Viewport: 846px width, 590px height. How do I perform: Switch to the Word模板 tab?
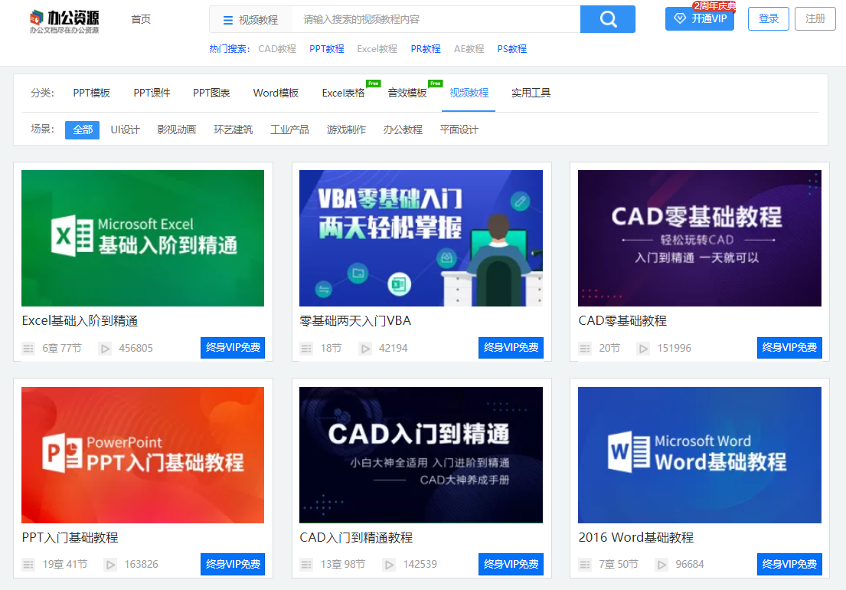275,93
